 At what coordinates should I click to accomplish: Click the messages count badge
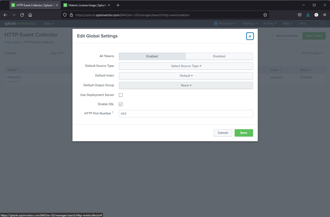coord(216,24)
